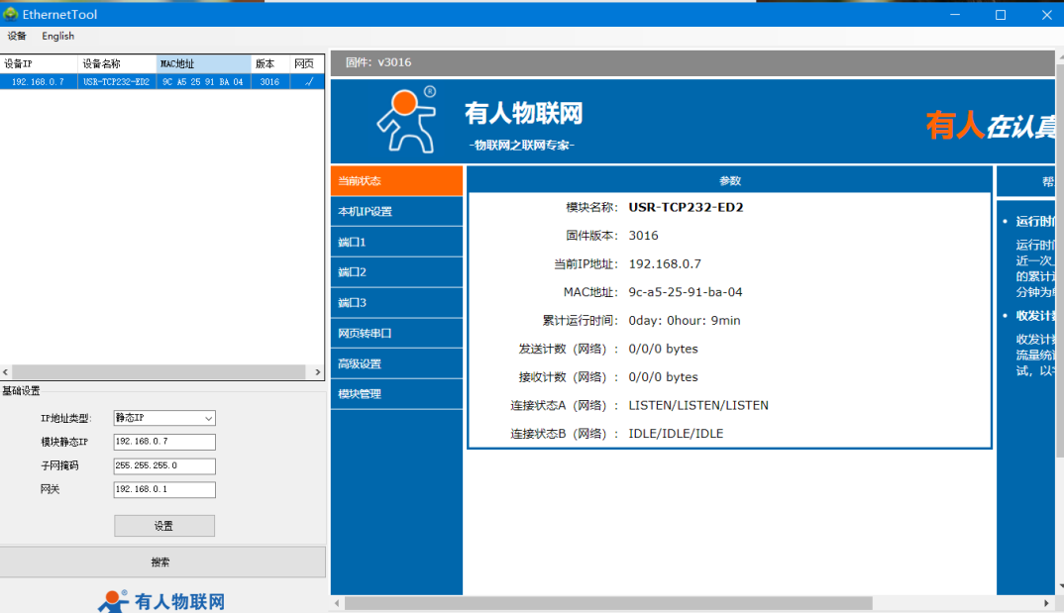The image size is (1064, 613).
Task: Open the 高级设置 page
Action: pos(396,364)
